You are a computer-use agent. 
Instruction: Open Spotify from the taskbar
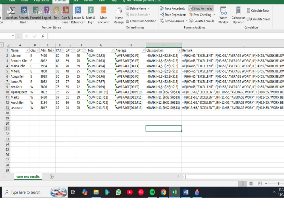tap(152, 192)
